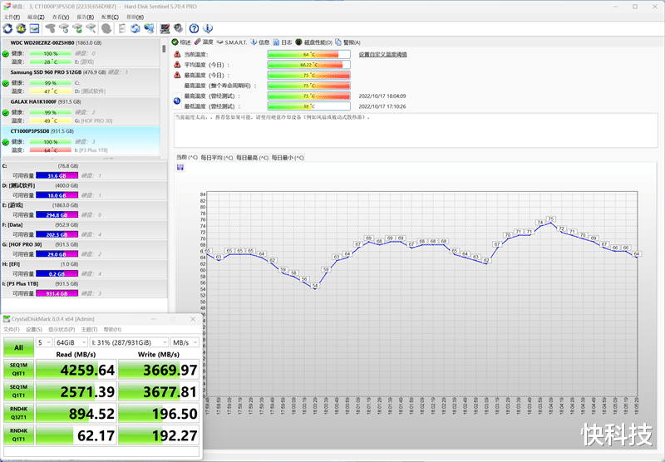Click the blue info icon in the toolbar
Image resolution: width=665 pixels, height=462 pixels.
coord(207,28)
